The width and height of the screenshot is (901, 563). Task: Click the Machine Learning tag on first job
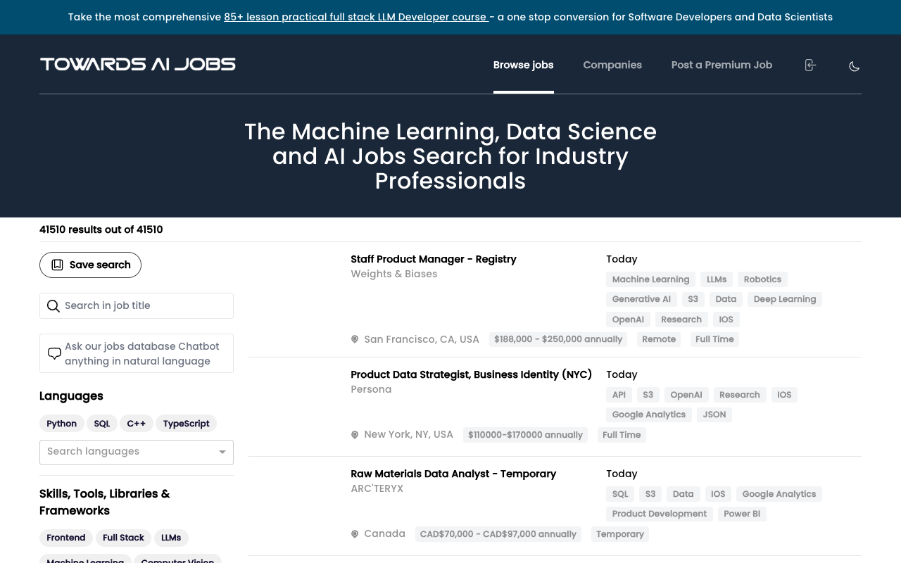click(x=650, y=279)
